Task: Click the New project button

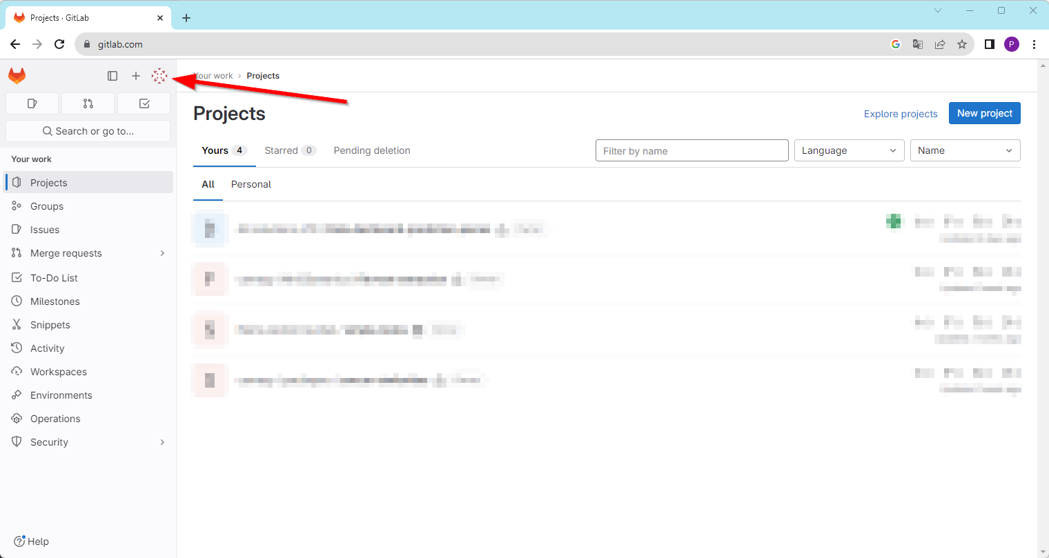Action: click(984, 113)
